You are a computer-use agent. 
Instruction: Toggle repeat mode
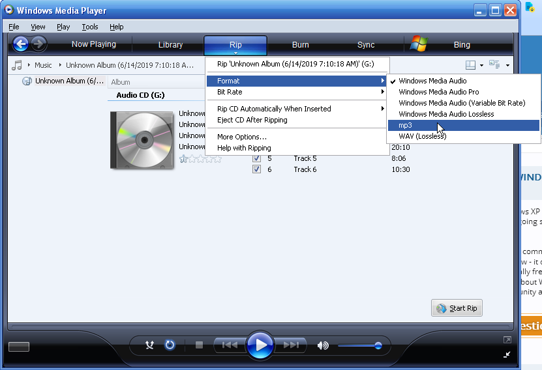tap(170, 345)
